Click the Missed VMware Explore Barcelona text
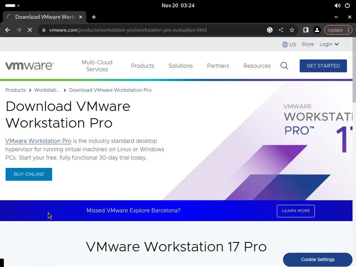The image size is (356, 267). coord(133,211)
